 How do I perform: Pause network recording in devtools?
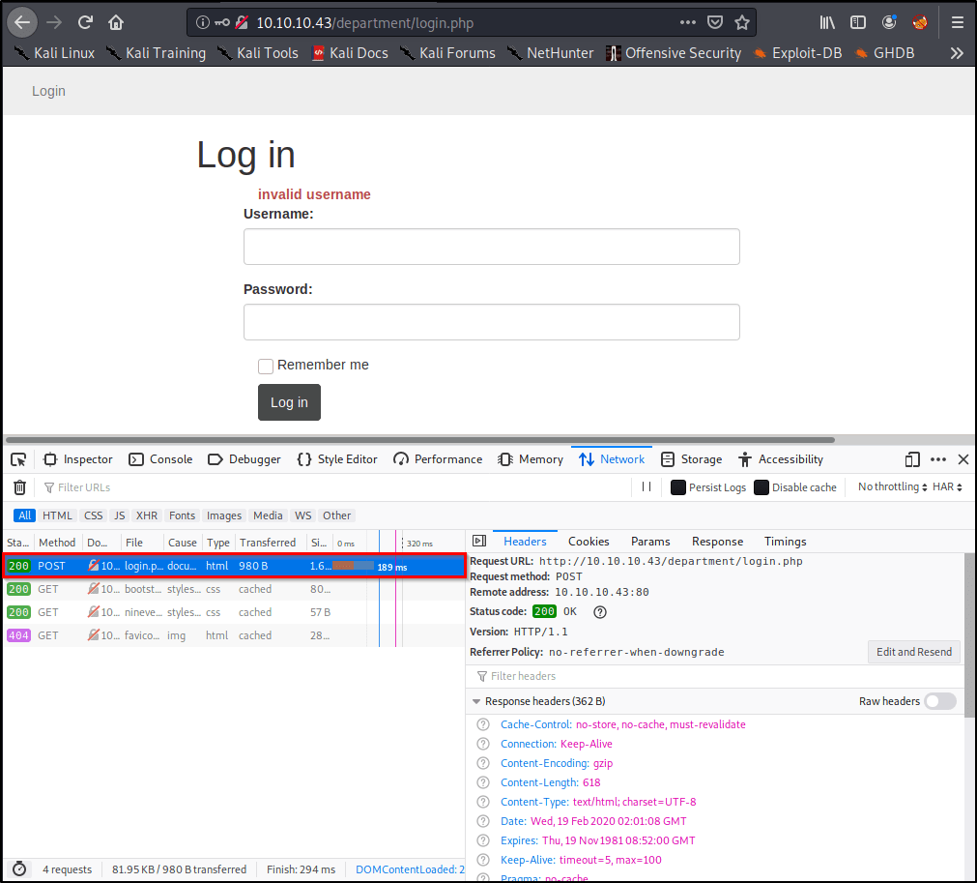(647, 487)
